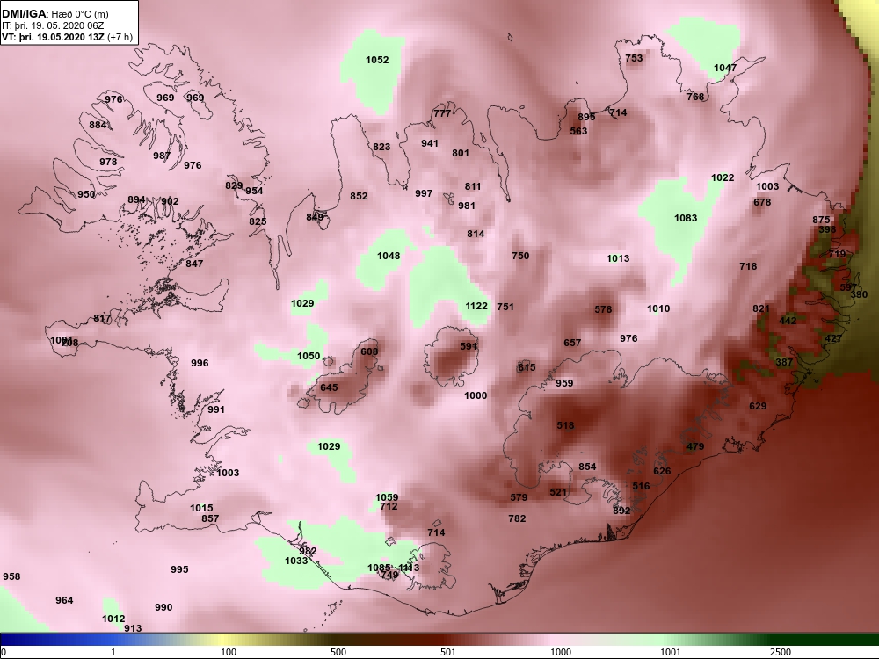Click the 1048 value
The width and height of the screenshot is (879, 659).
(x=389, y=256)
